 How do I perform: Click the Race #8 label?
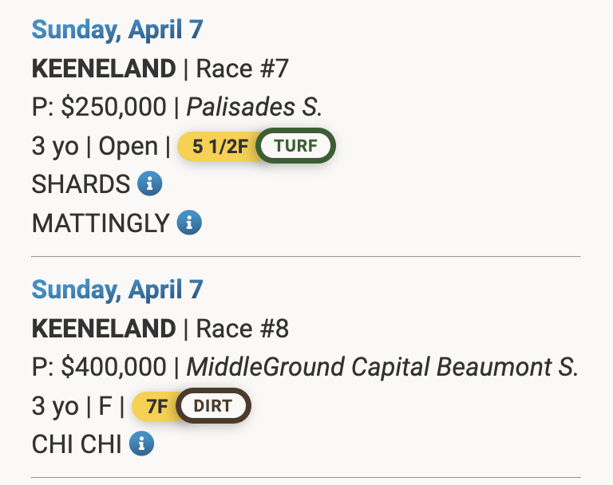point(242,328)
